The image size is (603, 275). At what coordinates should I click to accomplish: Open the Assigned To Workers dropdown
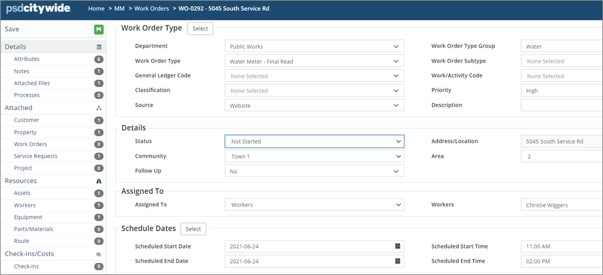(314, 205)
